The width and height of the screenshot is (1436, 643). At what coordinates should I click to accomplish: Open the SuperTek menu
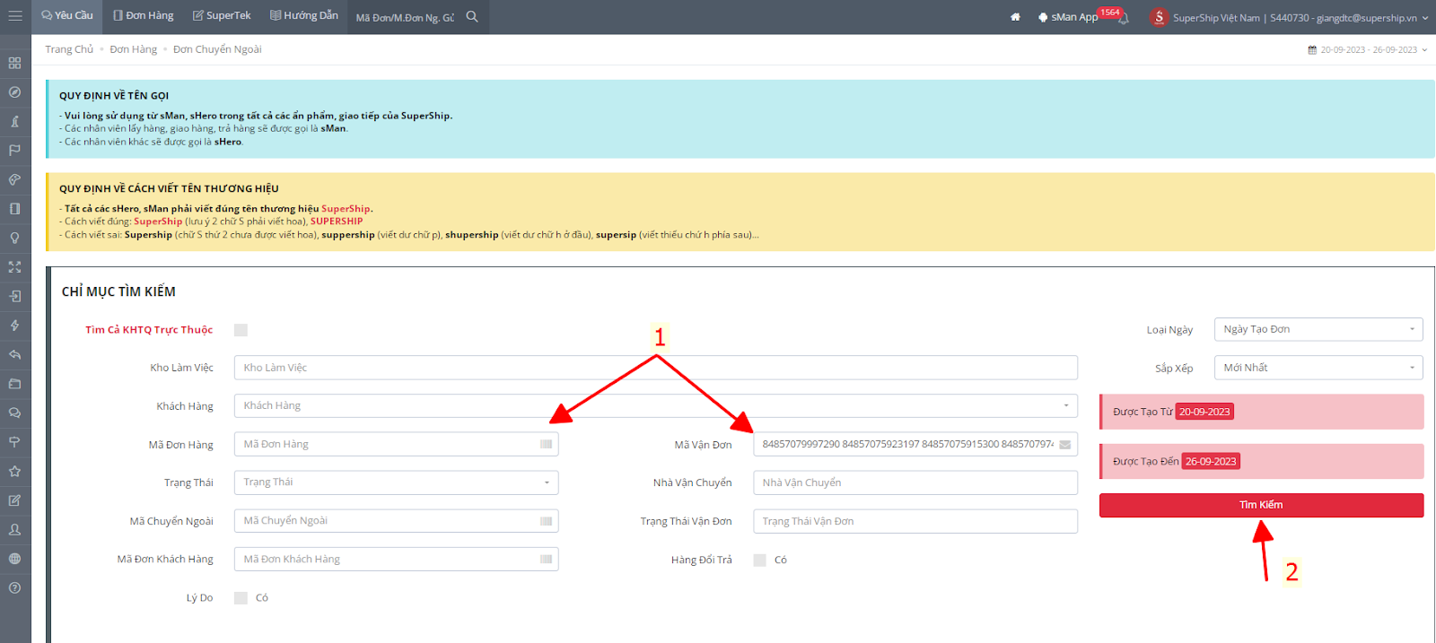222,16
